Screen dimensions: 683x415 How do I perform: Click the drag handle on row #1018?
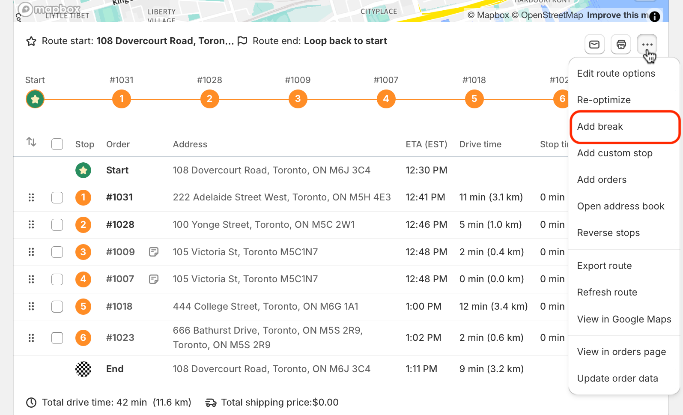click(x=31, y=307)
